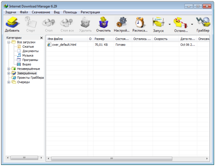This screenshot has height=166, width=216.
Task: Click the Очистить toolbar icon
Action: pos(103,22)
